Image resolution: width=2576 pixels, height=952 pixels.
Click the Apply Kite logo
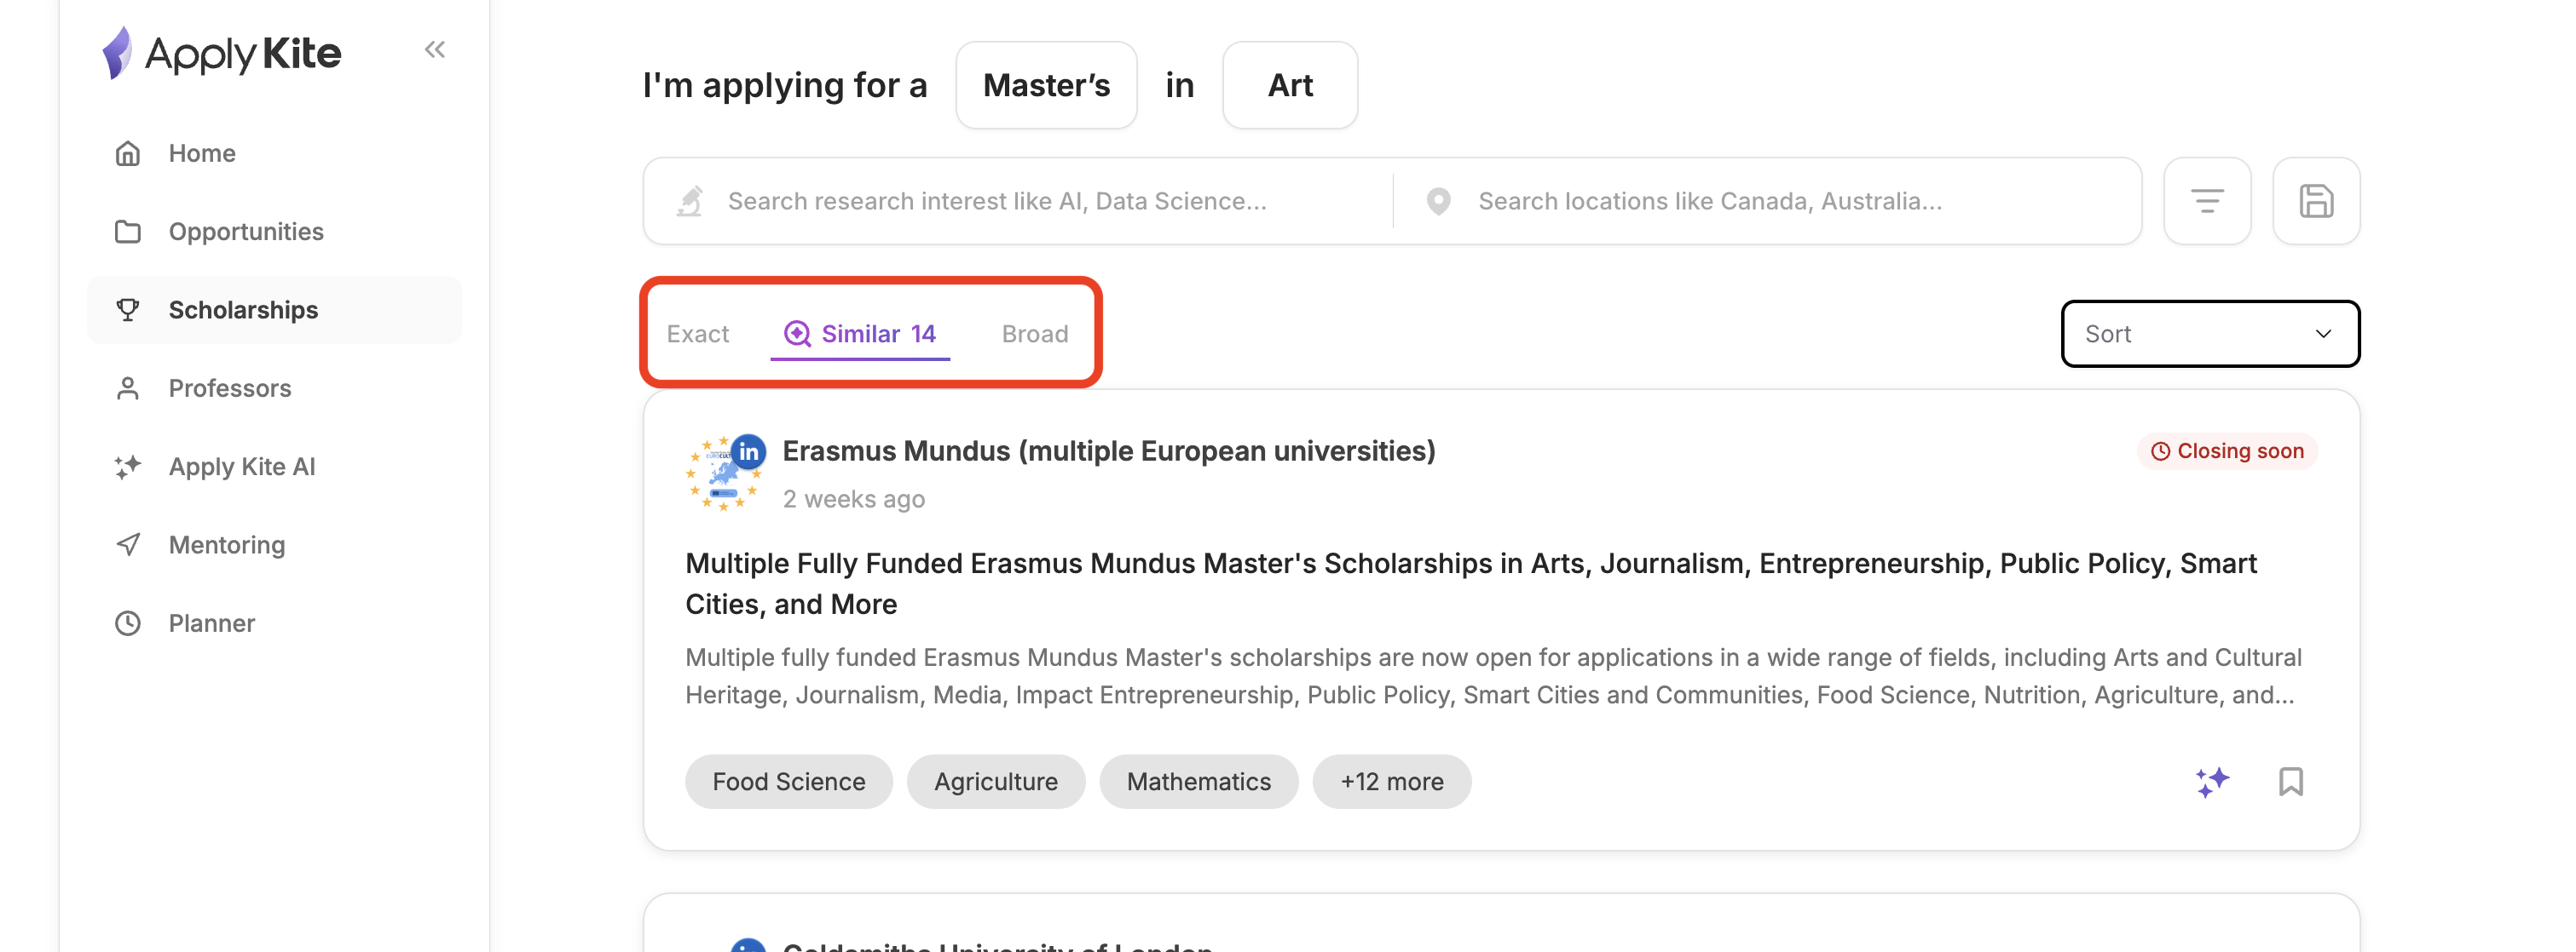(x=222, y=53)
